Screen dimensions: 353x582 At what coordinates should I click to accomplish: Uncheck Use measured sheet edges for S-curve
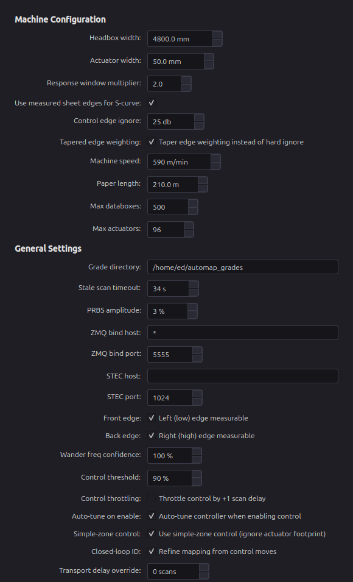click(152, 103)
